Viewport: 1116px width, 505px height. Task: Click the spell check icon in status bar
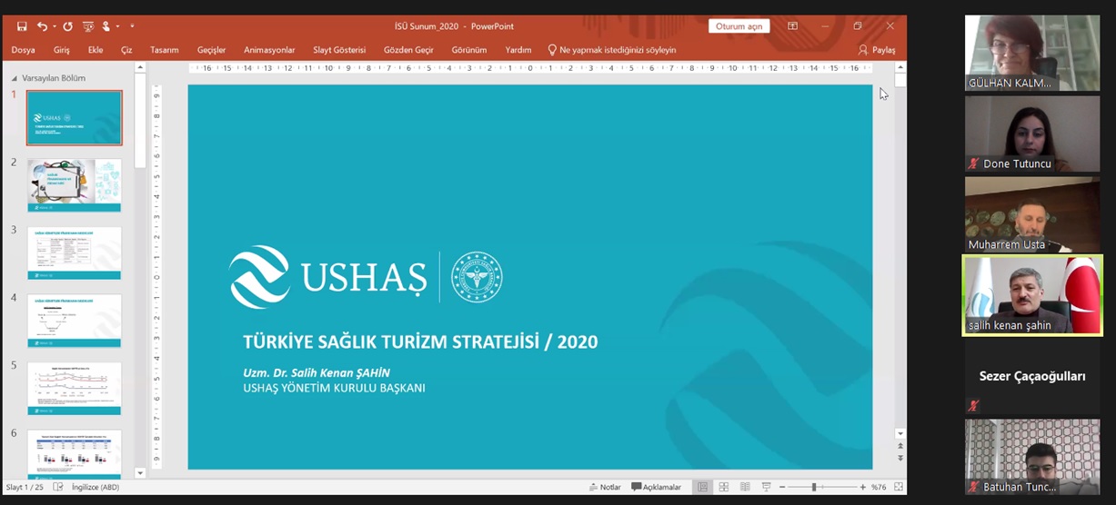[x=58, y=488]
